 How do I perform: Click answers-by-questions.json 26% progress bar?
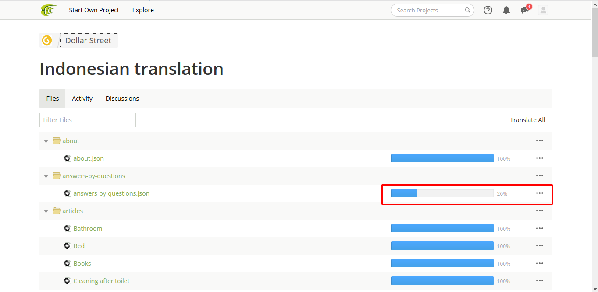click(x=442, y=193)
